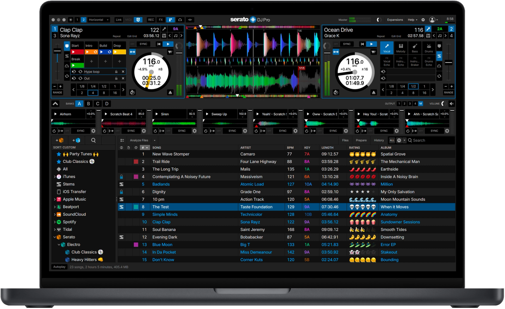
Task: Open the Horizontal layout dropdown
Action: pyautogui.click(x=99, y=20)
